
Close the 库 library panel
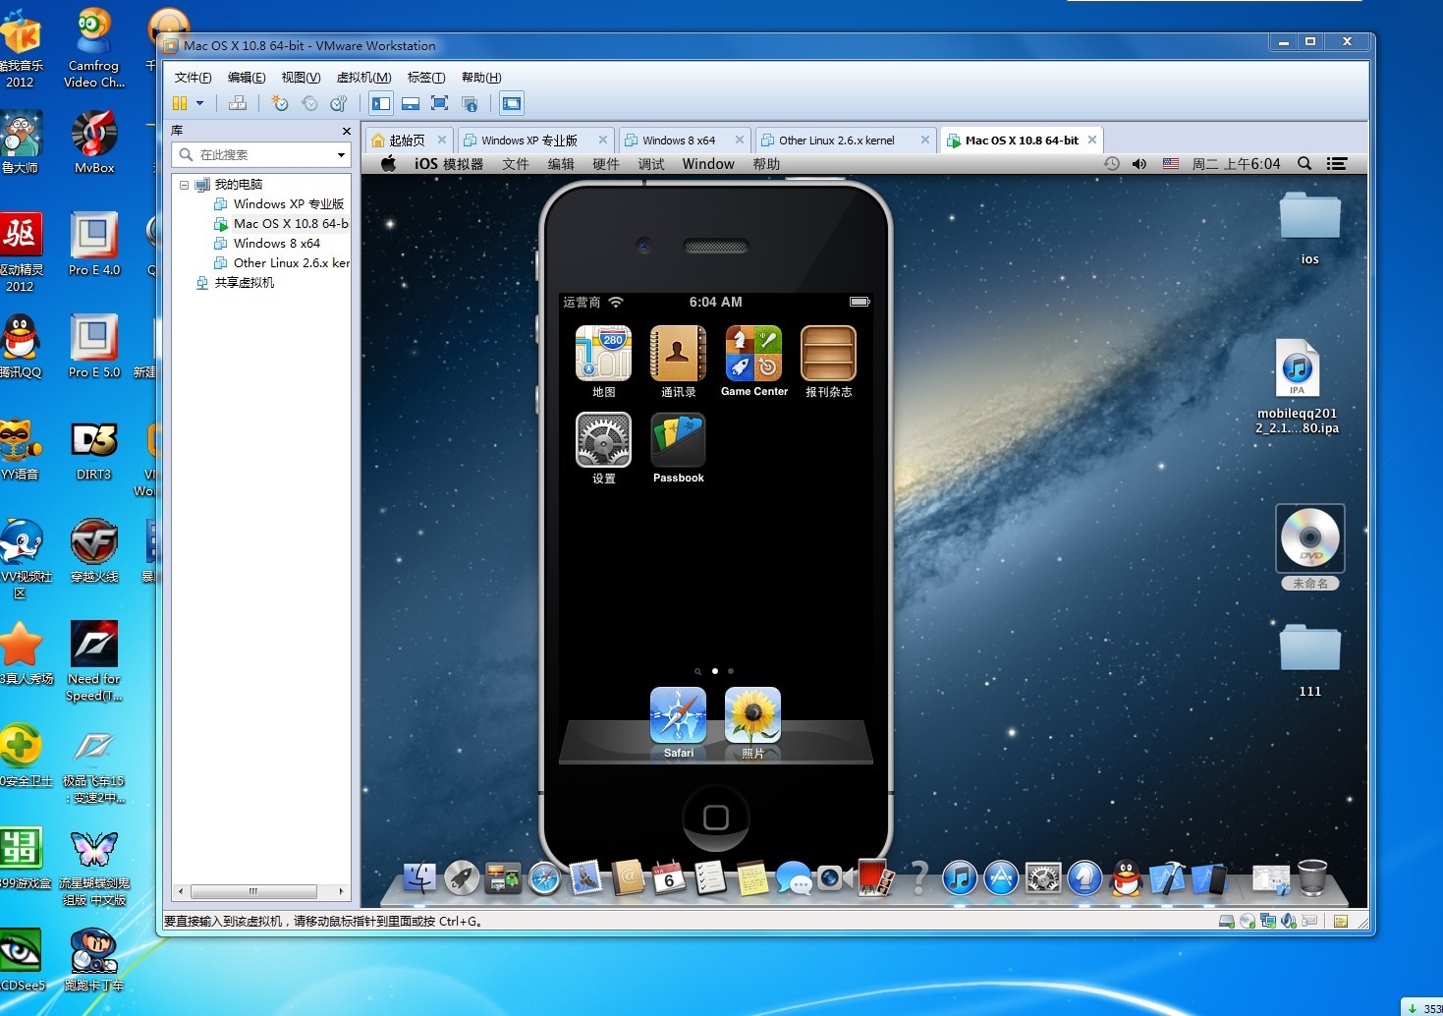click(346, 131)
